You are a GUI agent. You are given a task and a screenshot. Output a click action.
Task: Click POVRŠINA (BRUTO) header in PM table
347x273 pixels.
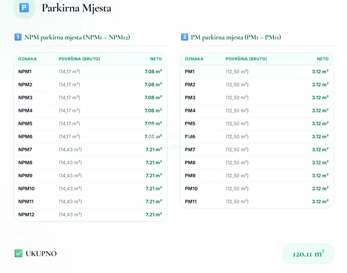pos(246,59)
